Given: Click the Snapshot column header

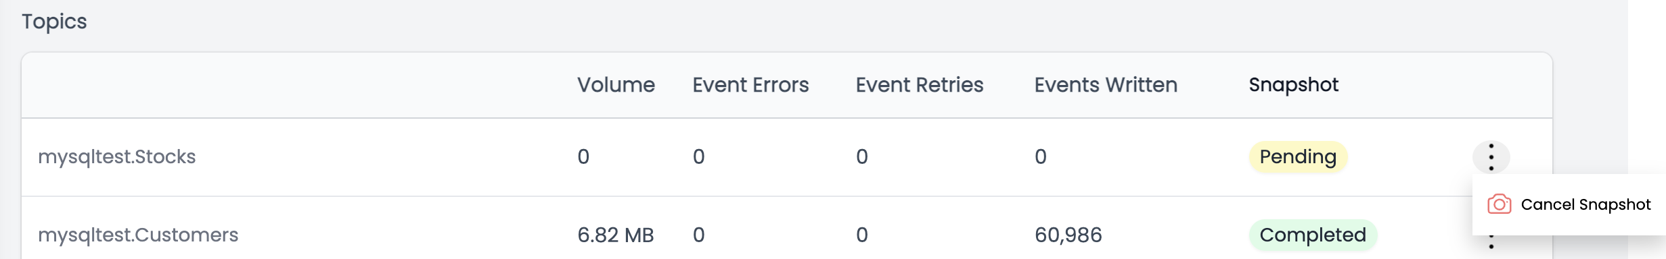Looking at the screenshot, I should pyautogui.click(x=1294, y=85).
